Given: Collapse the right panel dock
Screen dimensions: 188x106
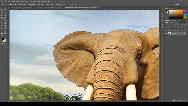Looking at the screenshot, I should tap(187, 7).
